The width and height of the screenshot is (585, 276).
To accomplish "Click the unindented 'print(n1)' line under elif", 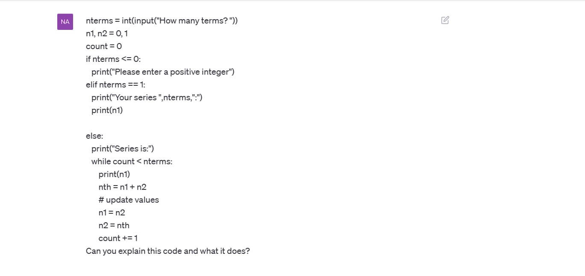I will coord(107,110).
